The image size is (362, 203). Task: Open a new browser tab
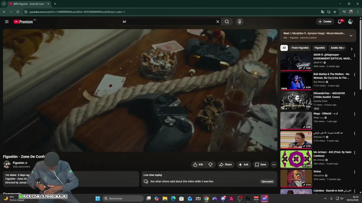tap(55, 4)
